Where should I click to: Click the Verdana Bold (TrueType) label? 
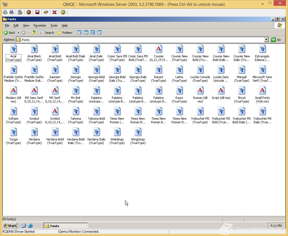[x=55, y=141]
